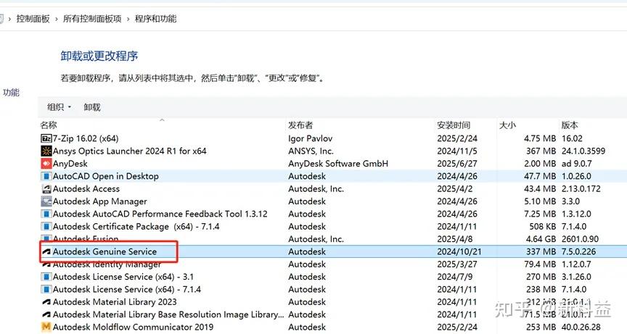This screenshot has width=627, height=334.
Task: Select the Autodesk Genuine Service entry
Action: pos(104,252)
